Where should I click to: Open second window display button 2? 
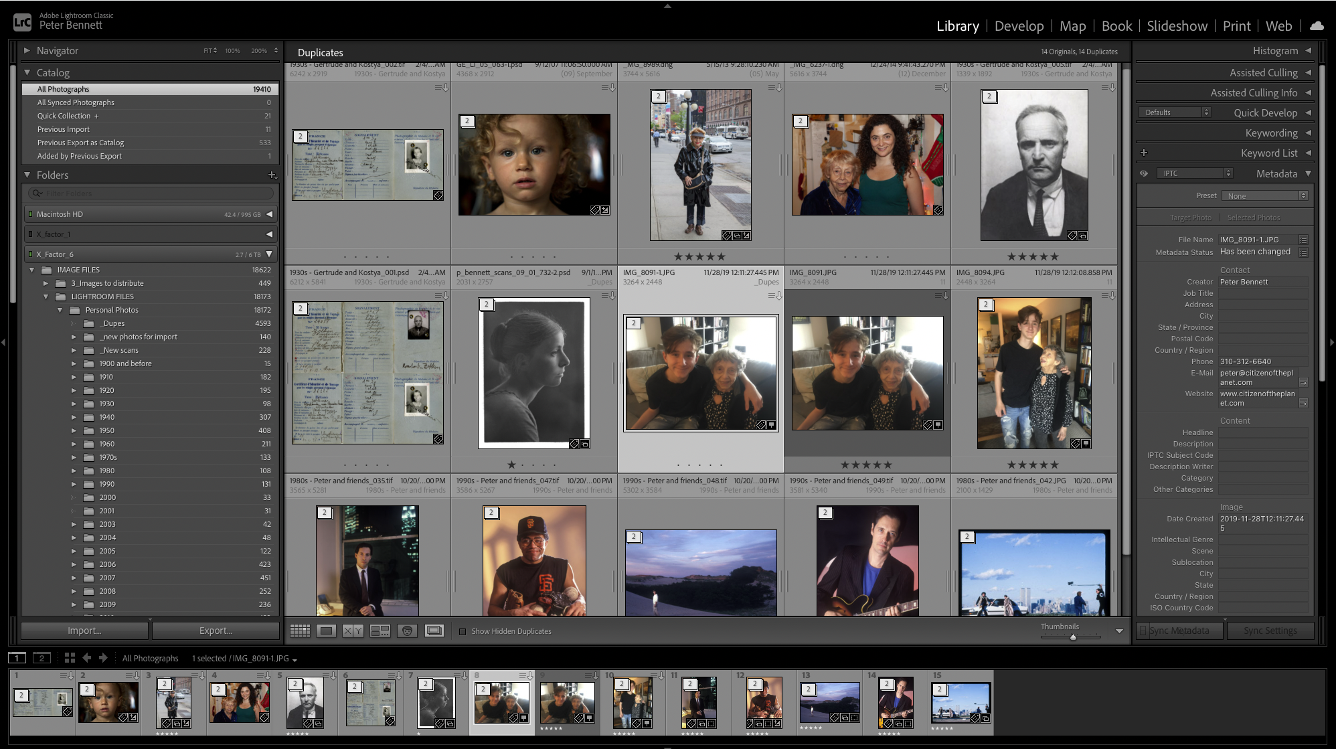[41, 658]
